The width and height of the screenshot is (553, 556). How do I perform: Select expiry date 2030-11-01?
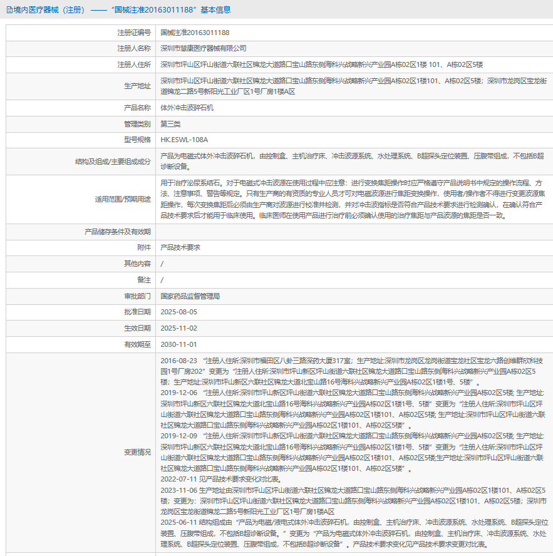pyautogui.click(x=178, y=344)
